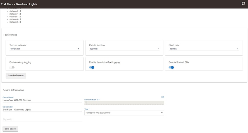Click the Preferences section heading
The image size is (248, 133).
click(10, 35)
